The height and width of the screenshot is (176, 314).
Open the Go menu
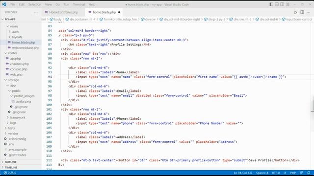click(58, 4)
